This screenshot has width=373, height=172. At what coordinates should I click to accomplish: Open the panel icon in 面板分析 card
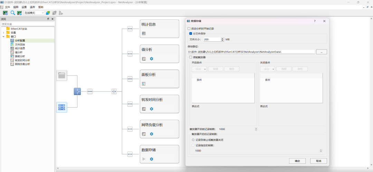tap(144, 84)
